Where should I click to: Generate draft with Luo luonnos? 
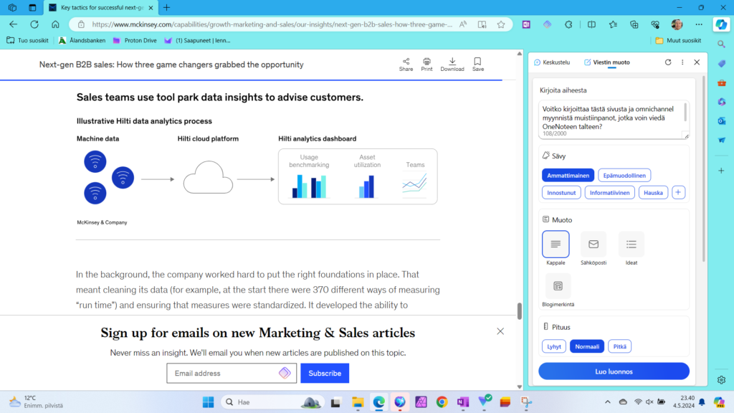614,371
